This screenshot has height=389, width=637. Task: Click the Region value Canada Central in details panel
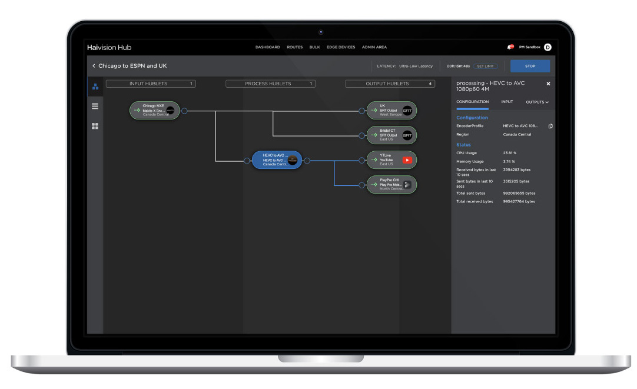[517, 134]
